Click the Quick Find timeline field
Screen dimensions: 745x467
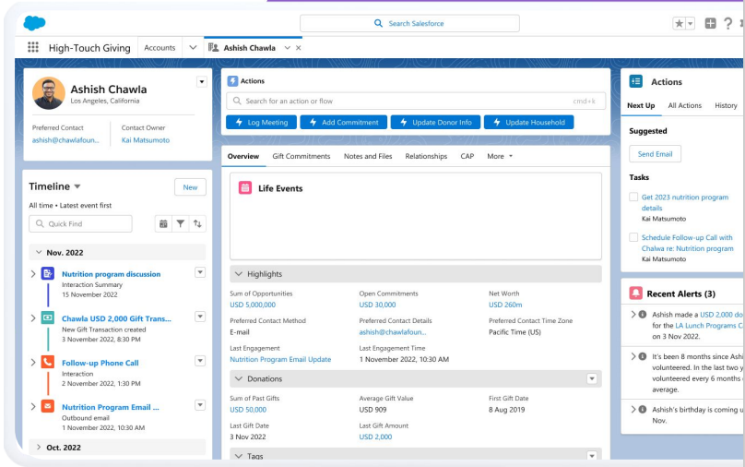click(x=81, y=223)
